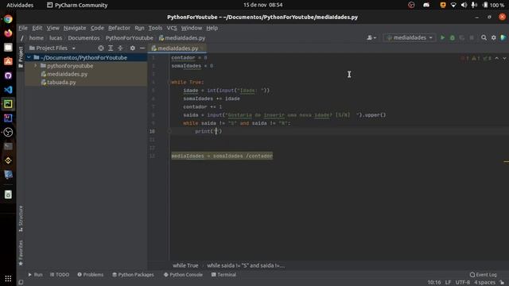Change '4 spaces' indent setting
Viewport: 509px width, 286px height.
484,283
